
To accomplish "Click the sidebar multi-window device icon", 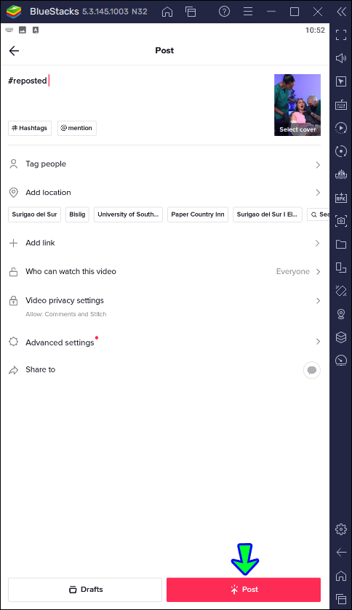I will pos(341,268).
